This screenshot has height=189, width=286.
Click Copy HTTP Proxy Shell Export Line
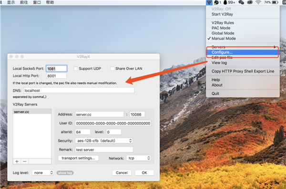(x=243, y=71)
